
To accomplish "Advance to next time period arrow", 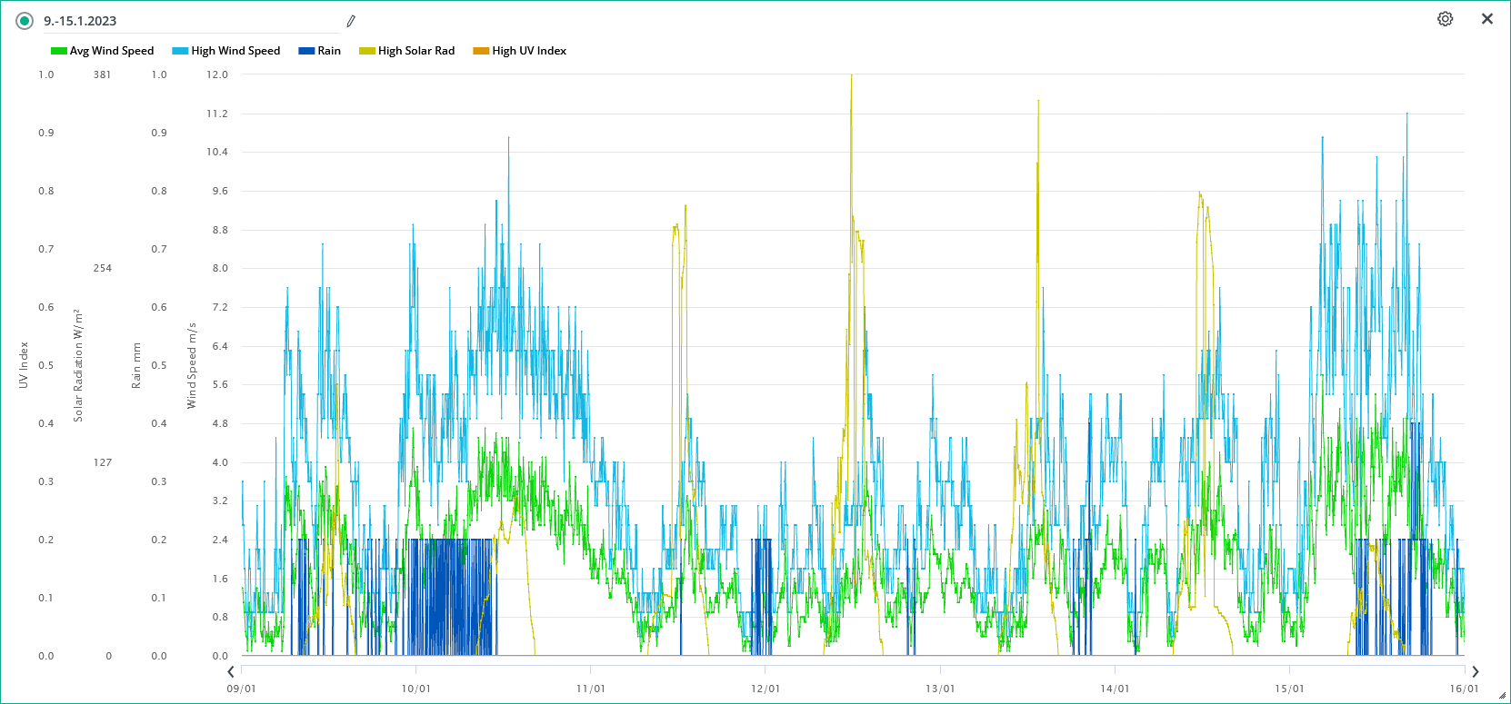I will pyautogui.click(x=1475, y=672).
